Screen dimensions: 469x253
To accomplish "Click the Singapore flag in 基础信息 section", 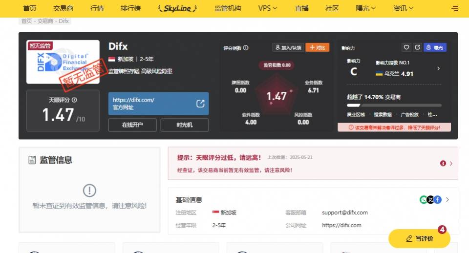I will tap(215, 212).
